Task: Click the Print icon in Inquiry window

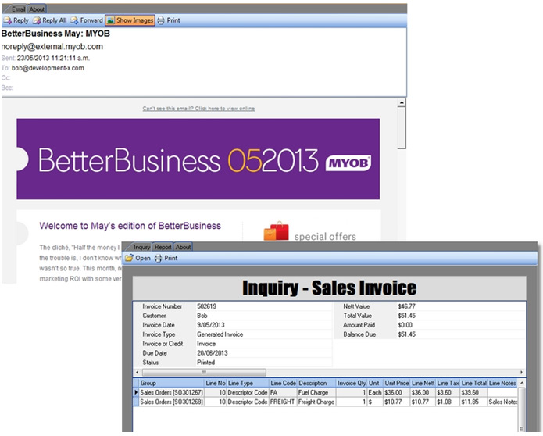Action: [x=159, y=258]
